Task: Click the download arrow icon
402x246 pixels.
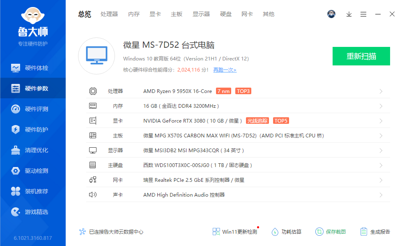Action: 349,14
